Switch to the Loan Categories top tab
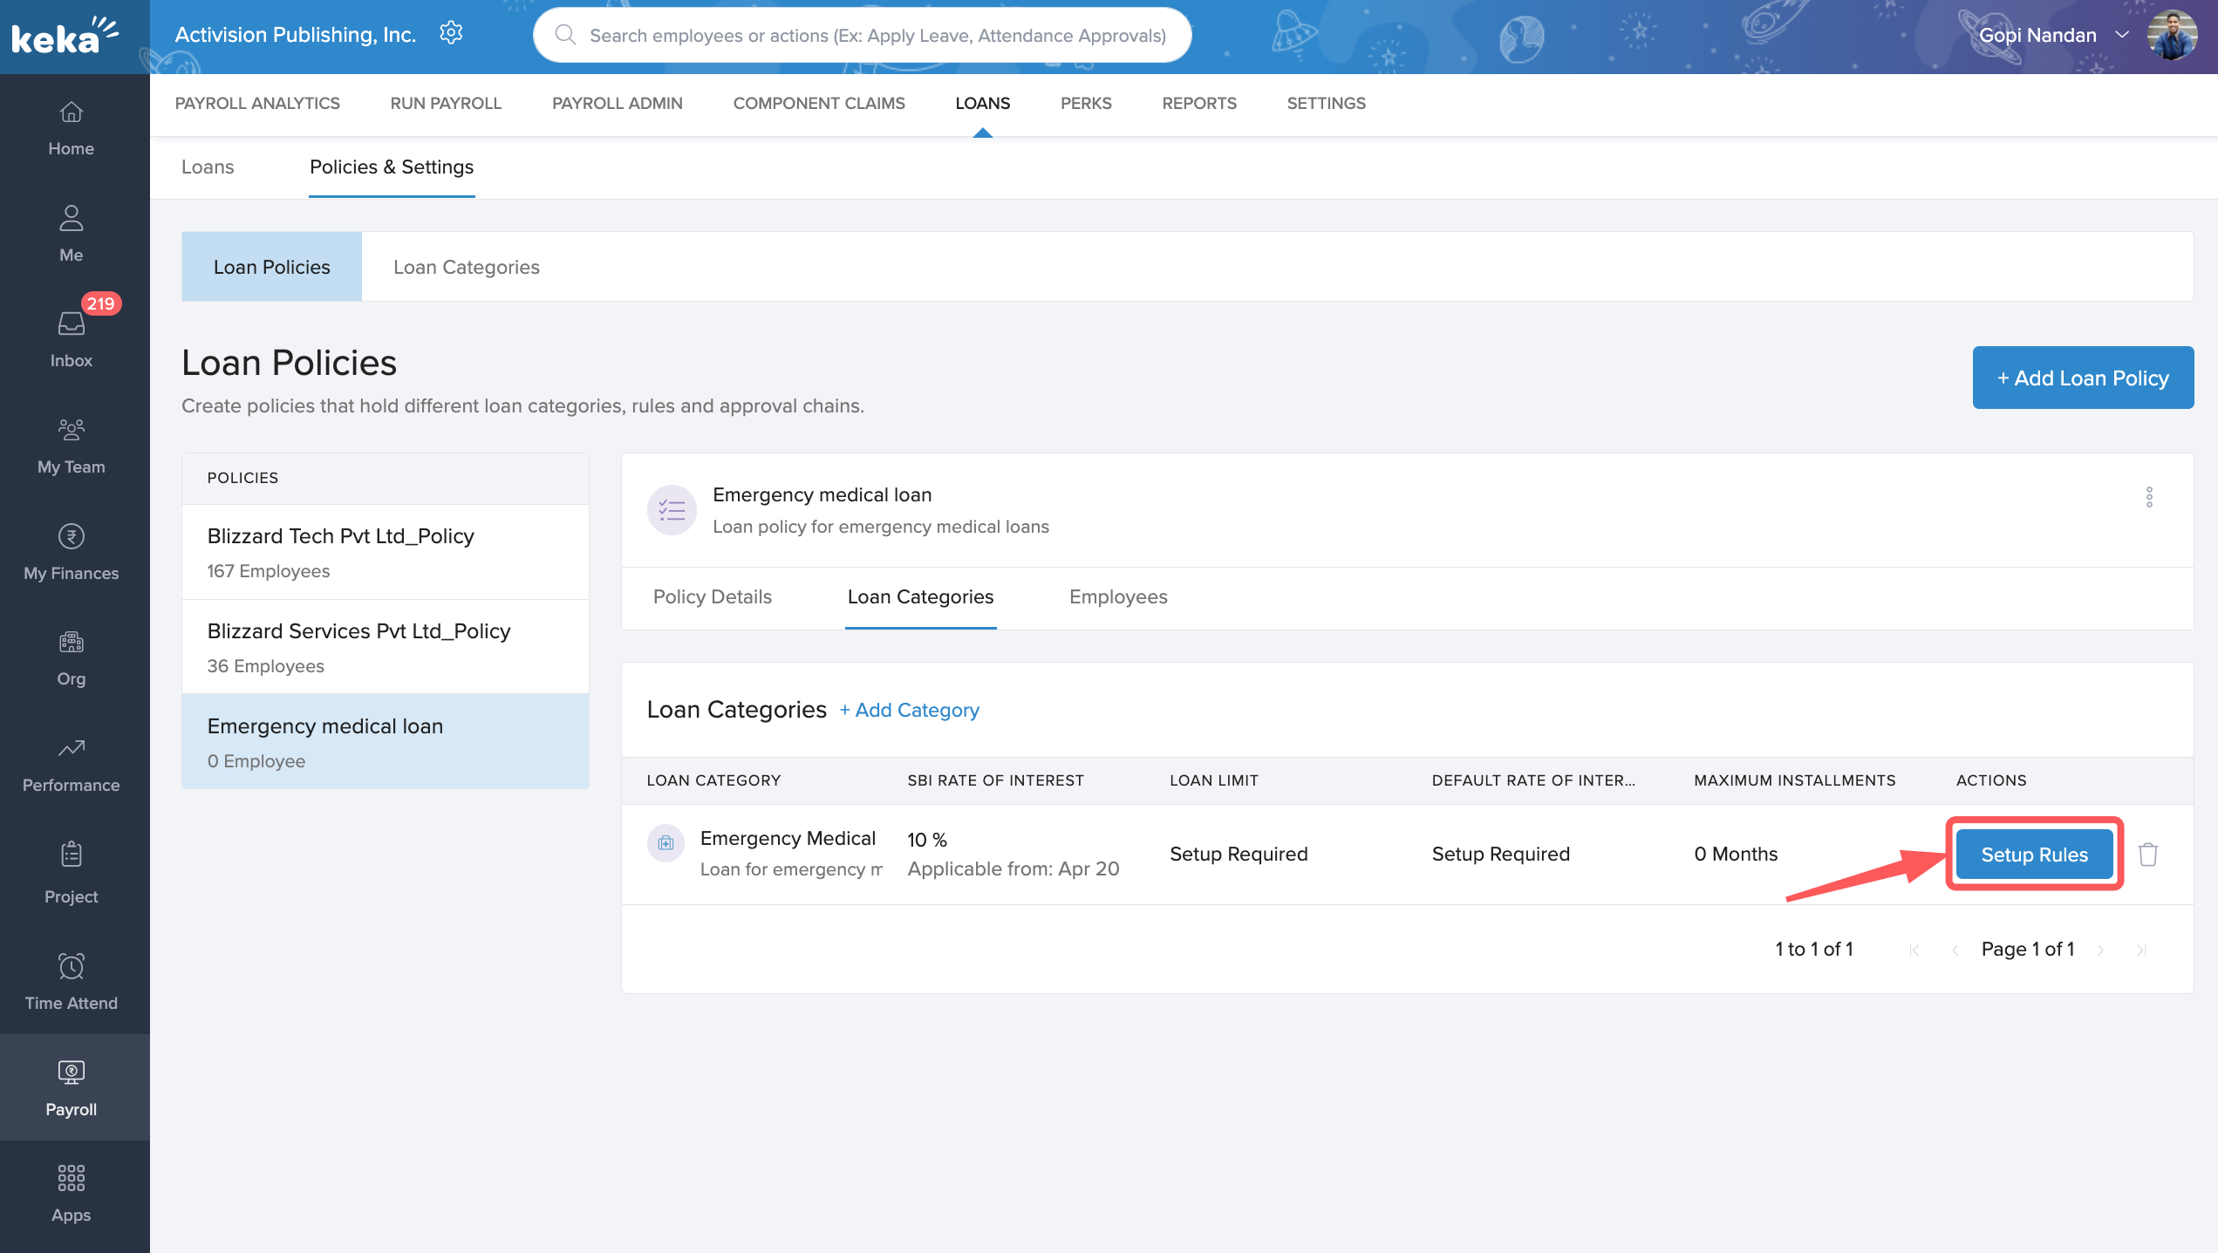 (x=466, y=267)
